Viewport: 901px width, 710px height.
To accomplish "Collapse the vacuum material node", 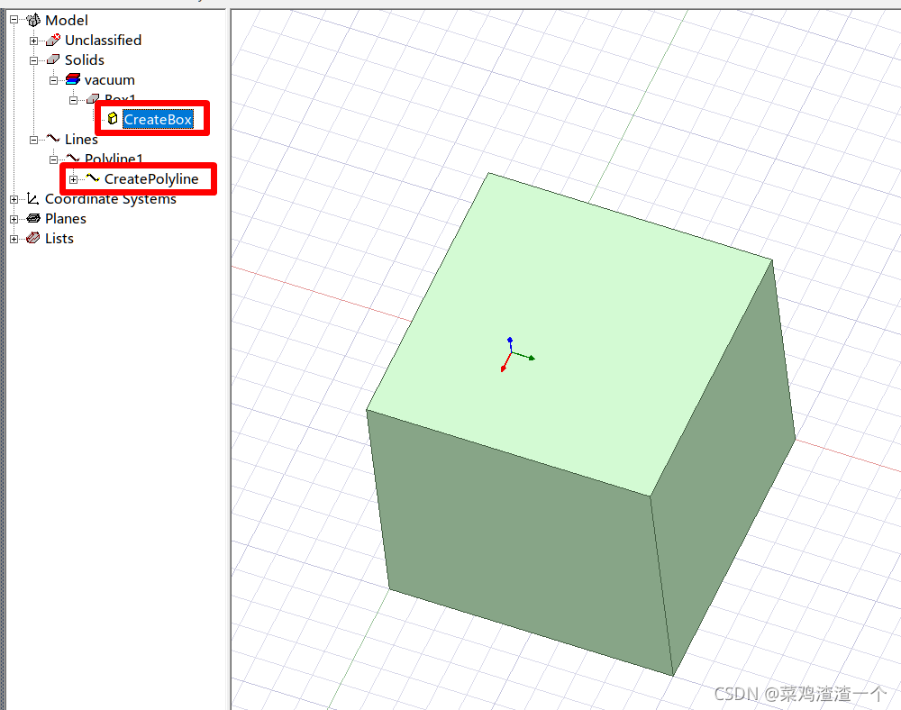I will click(53, 80).
